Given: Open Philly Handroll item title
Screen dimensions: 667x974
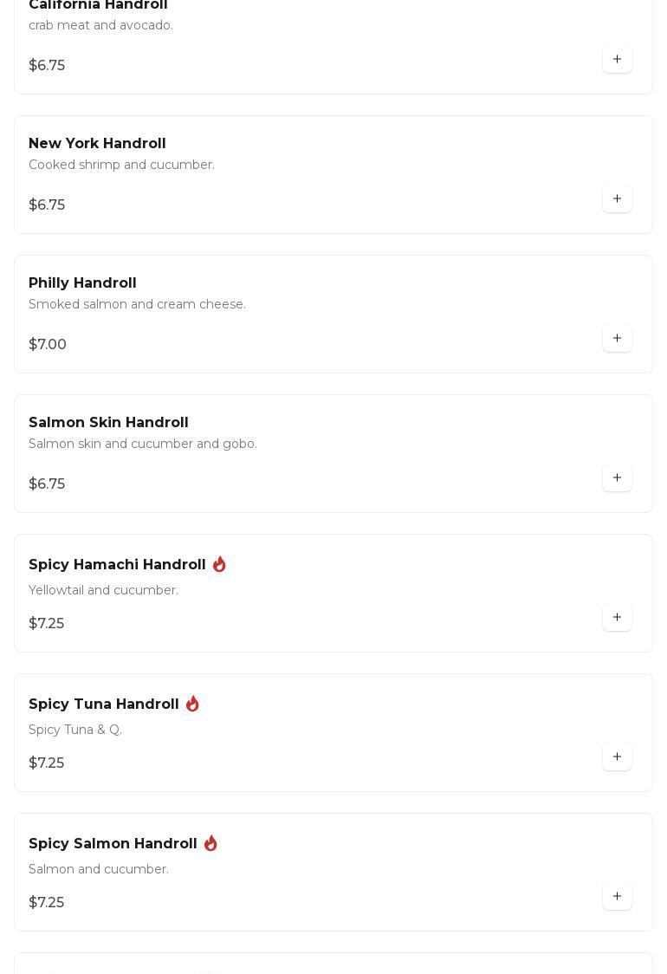Looking at the screenshot, I should coord(82,283).
